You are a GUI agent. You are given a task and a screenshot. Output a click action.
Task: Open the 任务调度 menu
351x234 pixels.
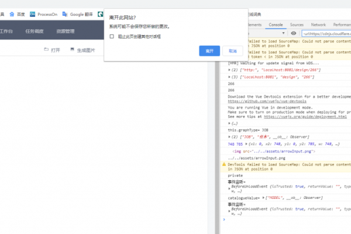35,31
